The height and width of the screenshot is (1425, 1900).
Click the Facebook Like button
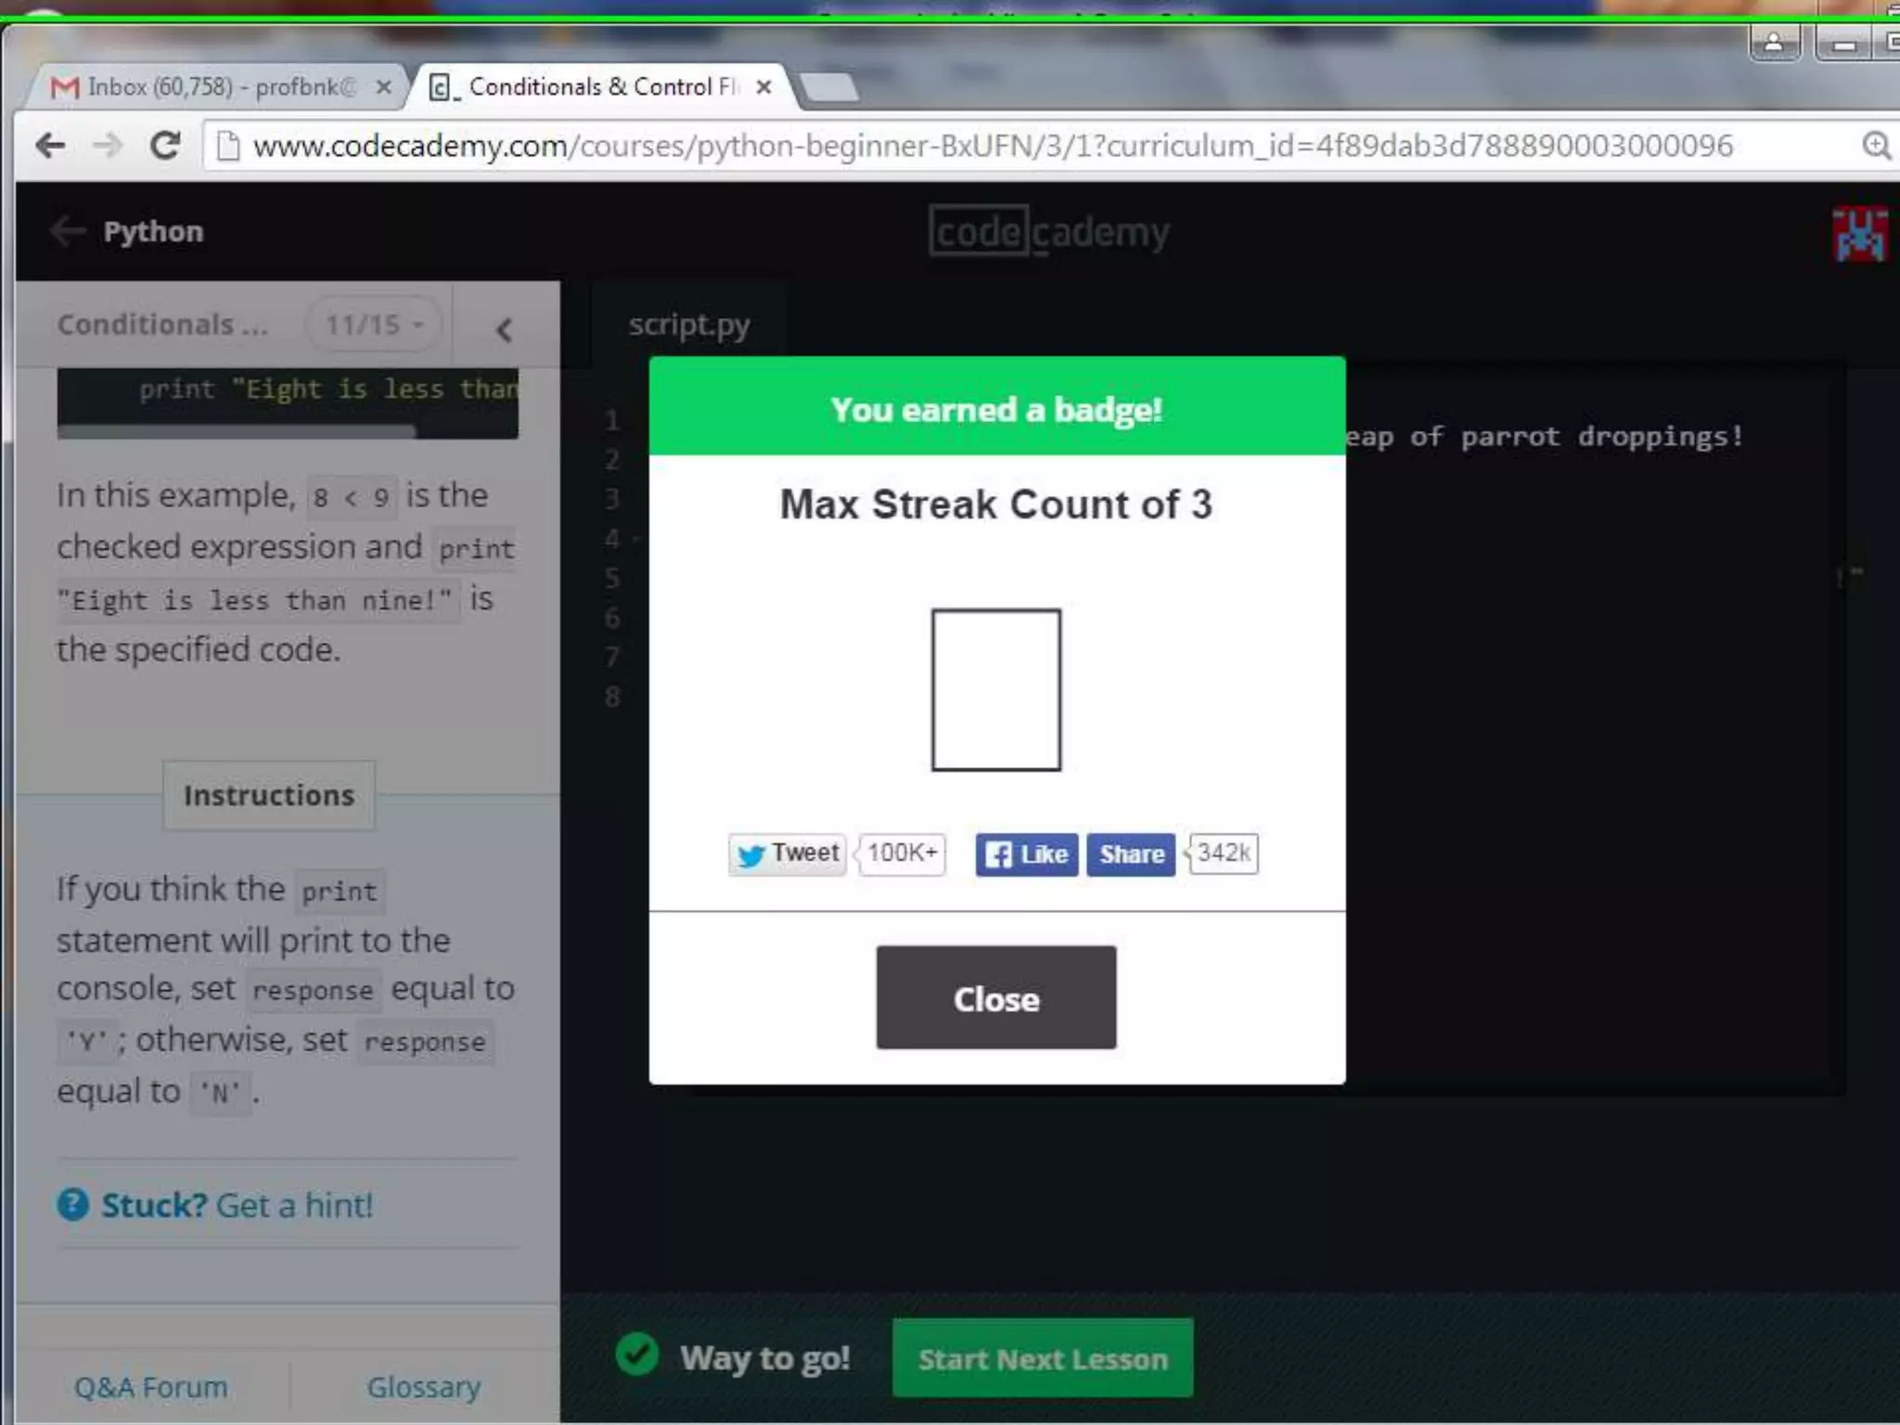(x=1026, y=854)
